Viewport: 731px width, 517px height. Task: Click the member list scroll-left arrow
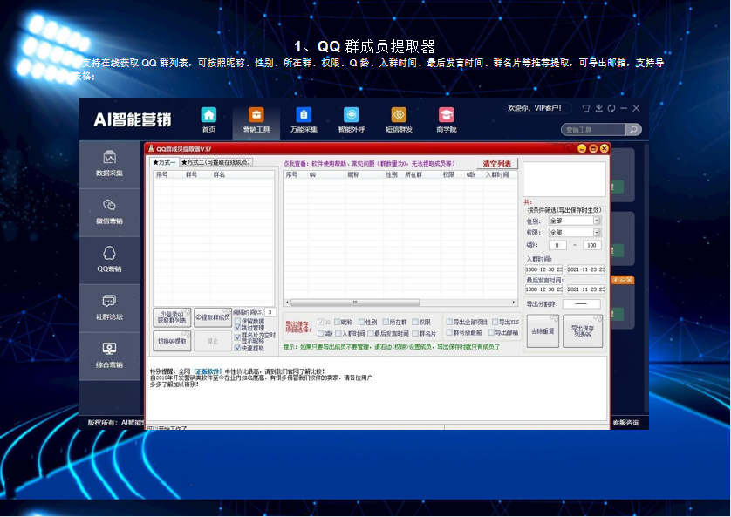coord(287,303)
